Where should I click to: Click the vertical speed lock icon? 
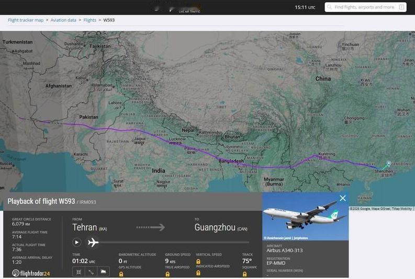coord(198,262)
